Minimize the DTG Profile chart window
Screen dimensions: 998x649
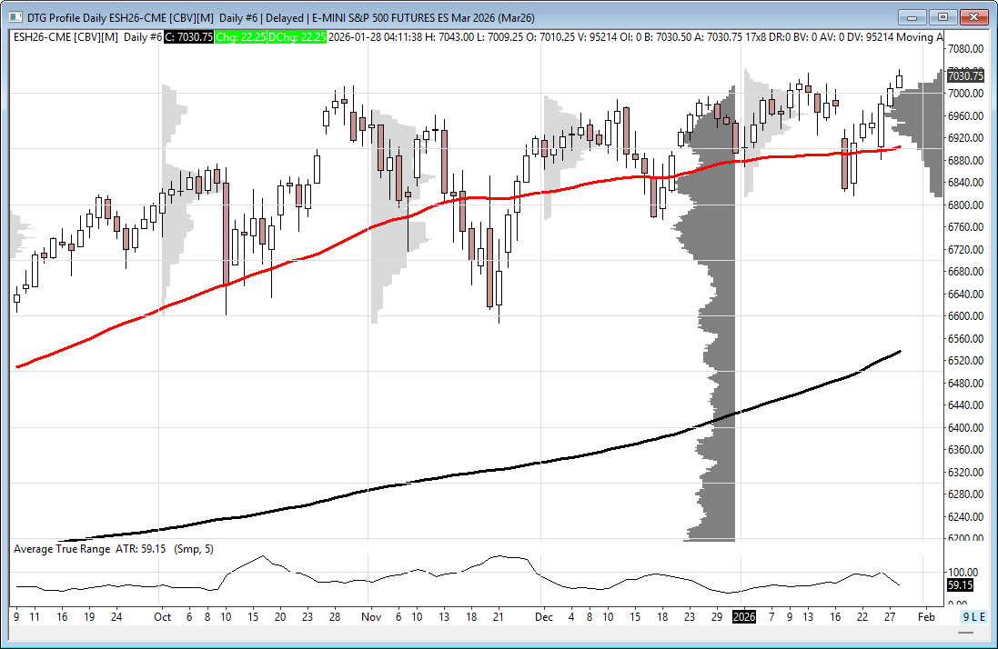[913, 16]
